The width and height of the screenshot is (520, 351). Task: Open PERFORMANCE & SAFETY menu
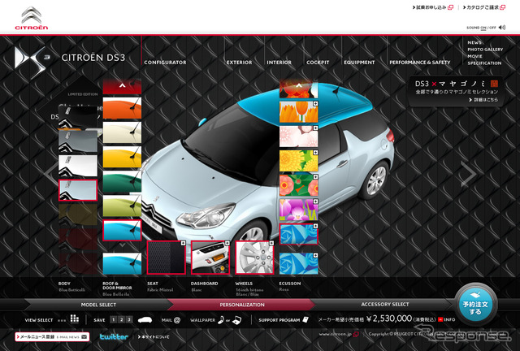pos(420,63)
